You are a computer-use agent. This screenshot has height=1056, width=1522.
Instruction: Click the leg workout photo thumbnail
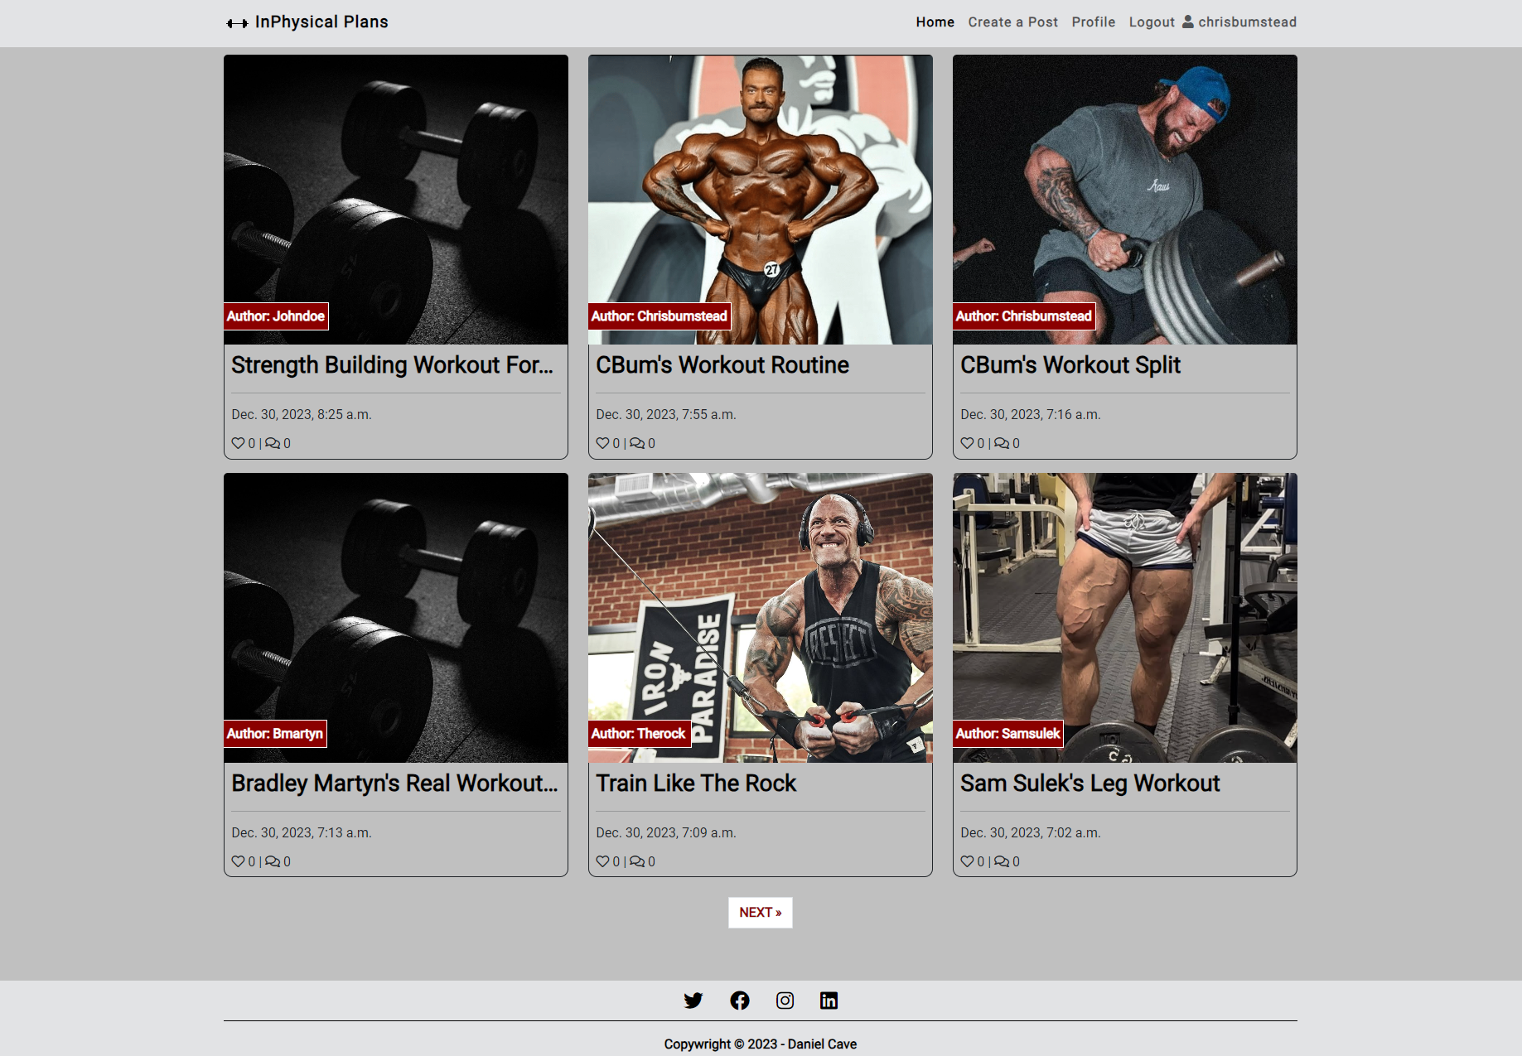pyautogui.click(x=1125, y=618)
